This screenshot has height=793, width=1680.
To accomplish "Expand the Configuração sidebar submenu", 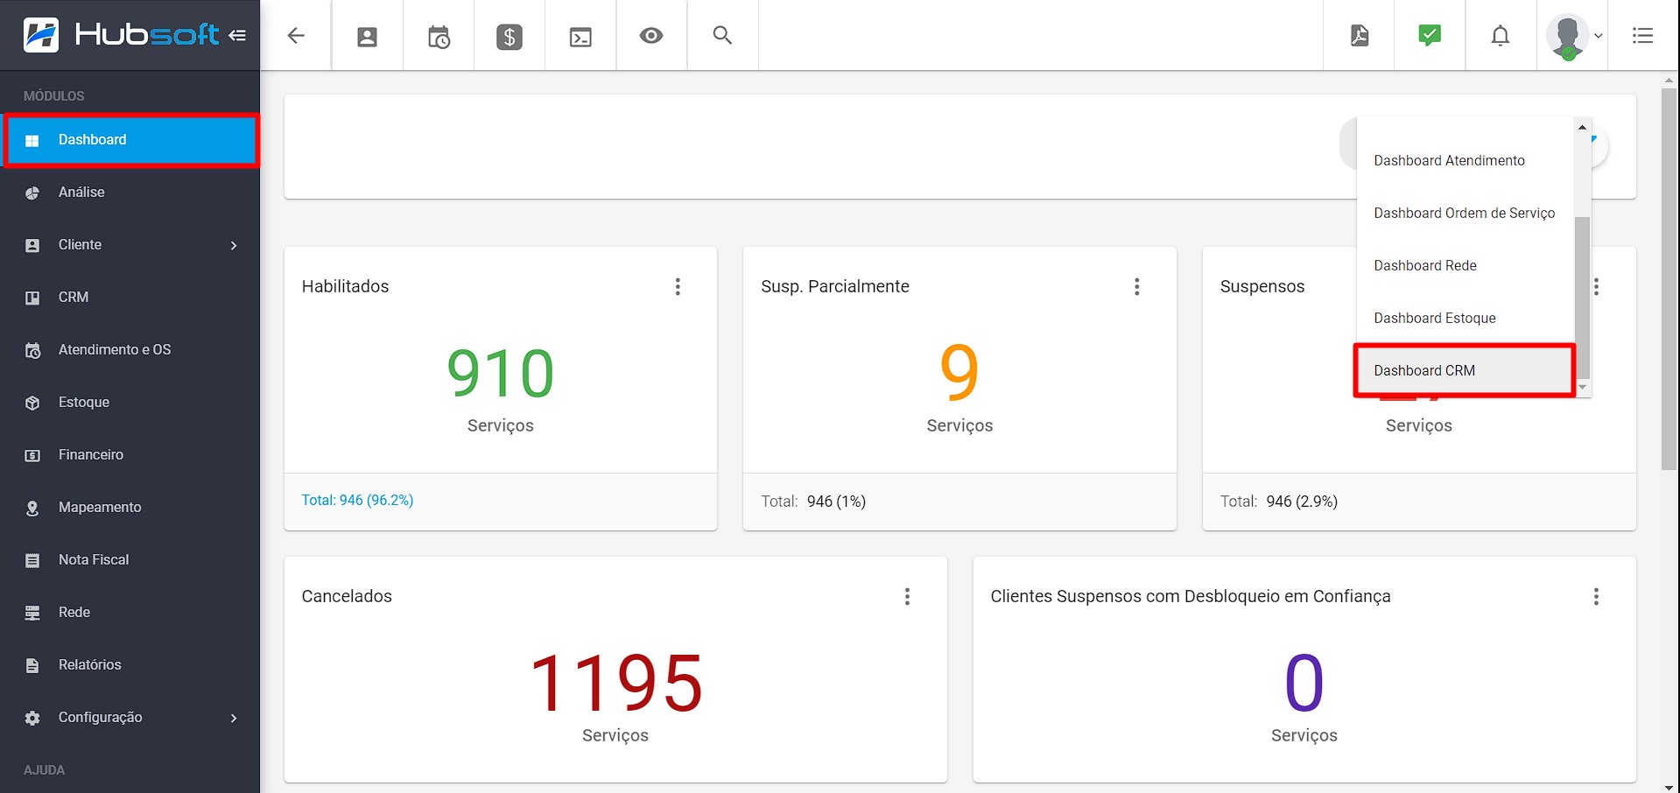I will click(234, 717).
